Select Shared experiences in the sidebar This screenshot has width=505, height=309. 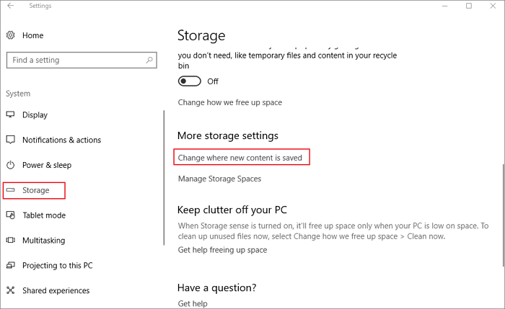point(56,291)
